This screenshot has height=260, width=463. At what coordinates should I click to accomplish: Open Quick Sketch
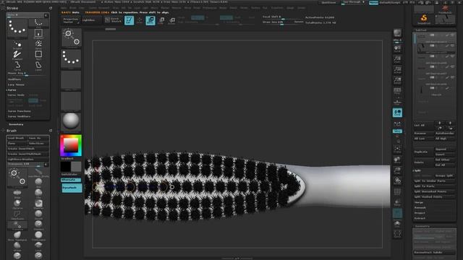(113, 20)
